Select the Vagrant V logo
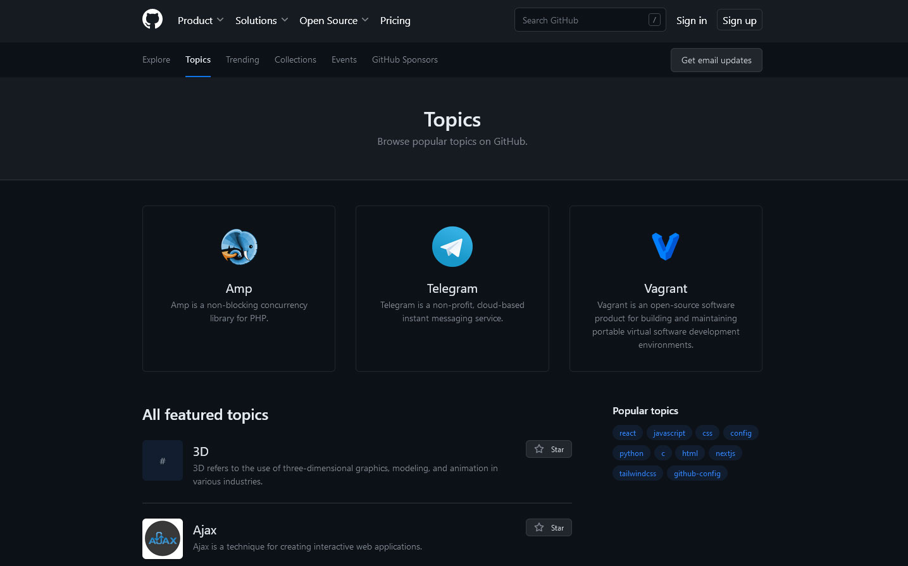The image size is (908, 566). (x=666, y=247)
